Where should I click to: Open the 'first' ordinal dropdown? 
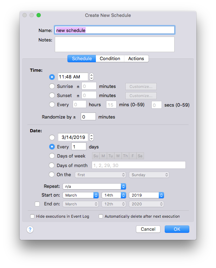100,175
